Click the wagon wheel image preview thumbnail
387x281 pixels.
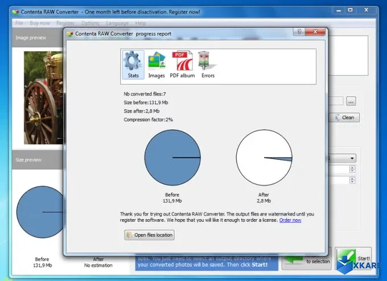tap(43, 98)
